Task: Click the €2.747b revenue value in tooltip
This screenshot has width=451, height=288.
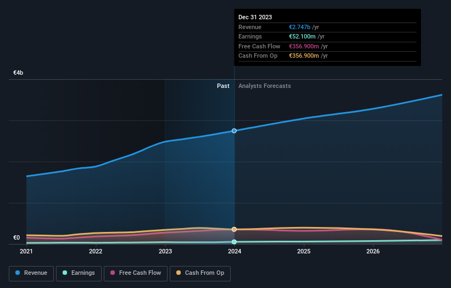Action: (300, 27)
